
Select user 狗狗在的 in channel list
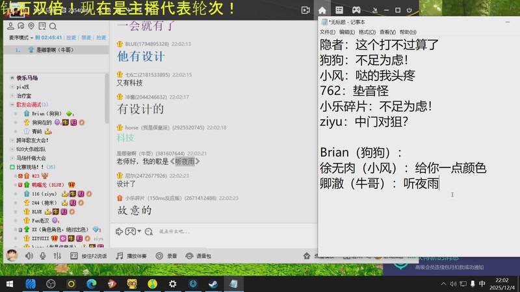tap(42, 123)
